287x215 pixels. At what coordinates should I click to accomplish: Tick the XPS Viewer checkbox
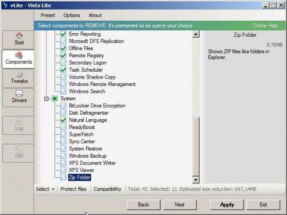(63, 170)
